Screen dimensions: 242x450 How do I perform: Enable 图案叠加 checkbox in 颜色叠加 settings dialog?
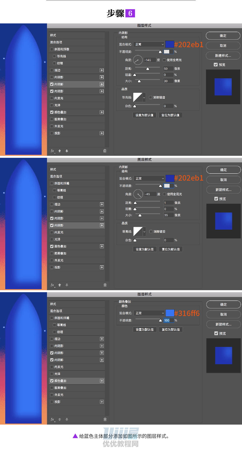(x=52, y=388)
